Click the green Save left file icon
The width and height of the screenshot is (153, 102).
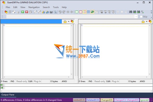[23, 12]
